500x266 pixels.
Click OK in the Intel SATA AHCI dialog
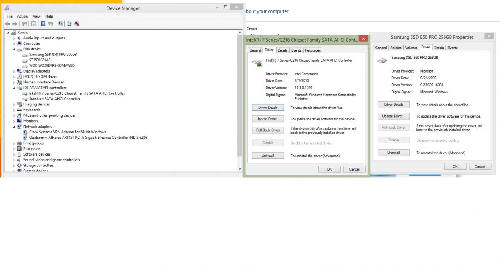click(x=330, y=169)
